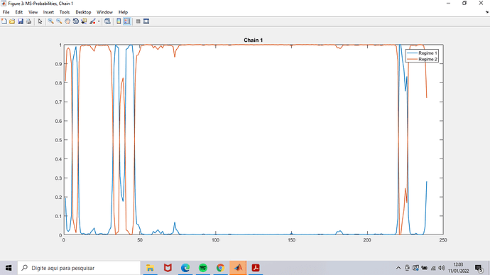Select the Zoom Out magnifier tool
Screen dimensions: 490x275
tap(59, 21)
